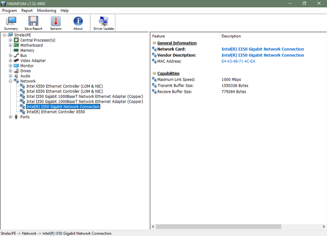Click the icon beside MAC Address

154,61
